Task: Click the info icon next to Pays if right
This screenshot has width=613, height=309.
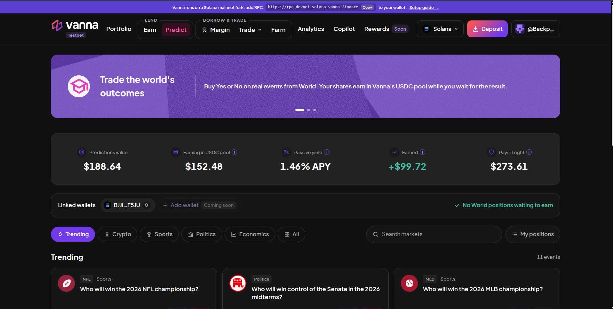Action: pos(529,152)
